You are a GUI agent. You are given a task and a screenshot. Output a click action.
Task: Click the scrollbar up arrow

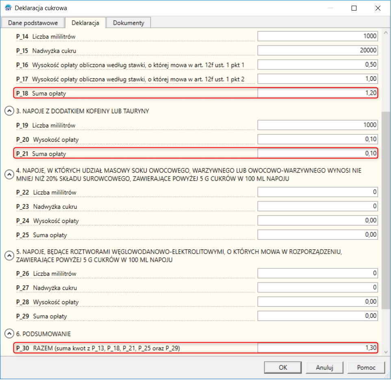(x=386, y=32)
